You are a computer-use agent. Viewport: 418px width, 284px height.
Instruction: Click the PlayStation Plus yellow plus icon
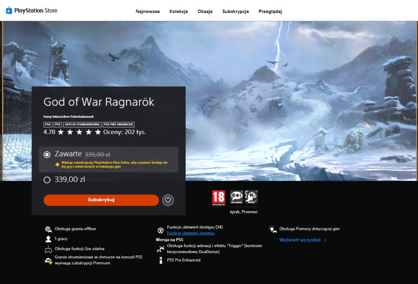pyautogui.click(x=57, y=165)
